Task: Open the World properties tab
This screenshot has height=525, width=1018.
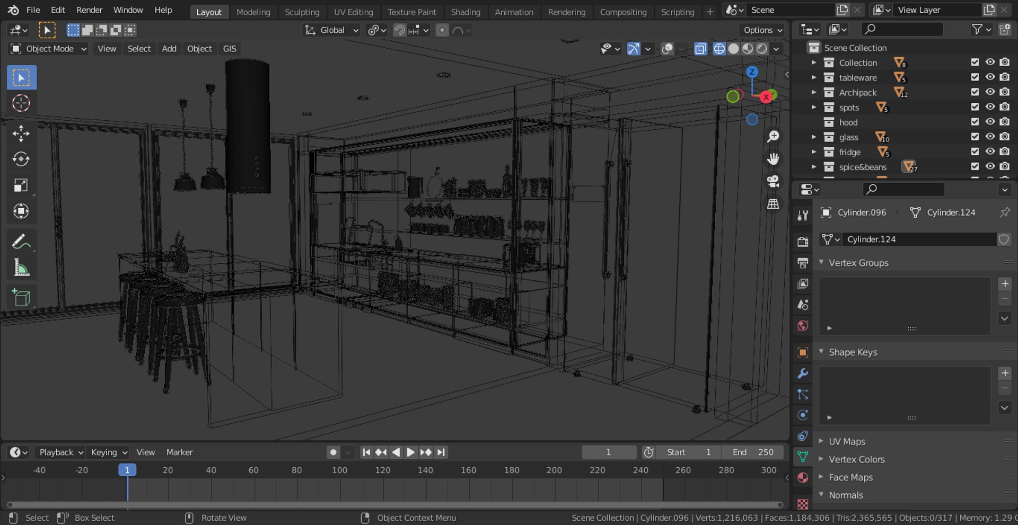Action: [x=803, y=326]
